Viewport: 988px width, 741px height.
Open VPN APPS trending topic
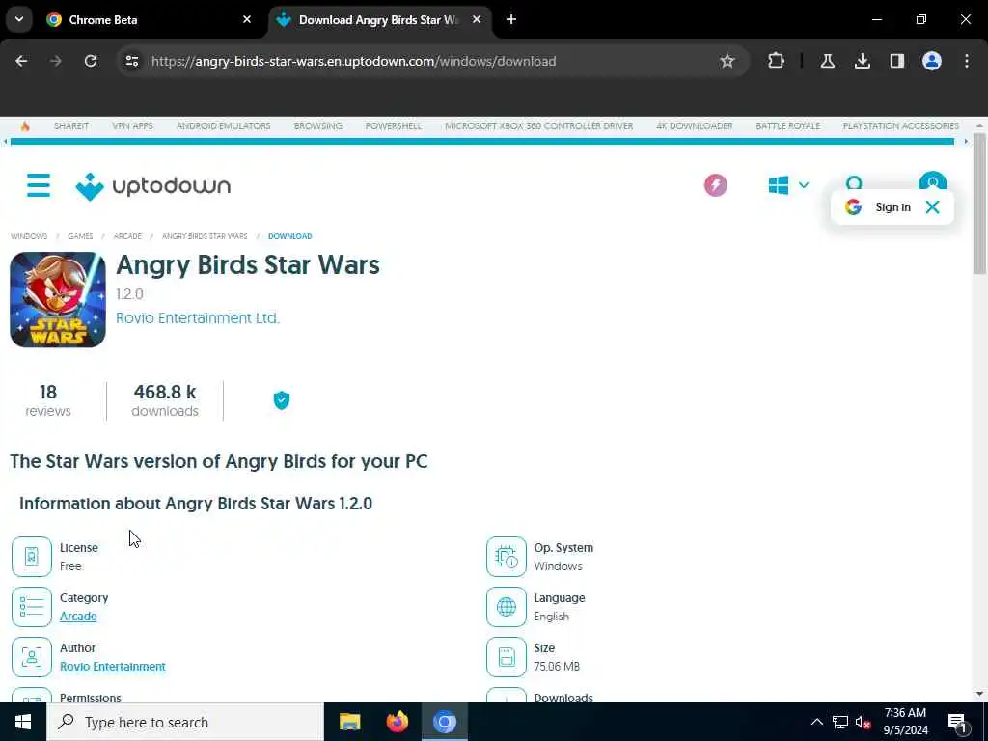[x=132, y=126]
